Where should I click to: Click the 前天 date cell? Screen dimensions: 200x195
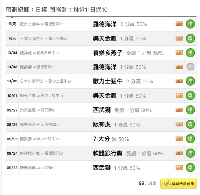pos(12,39)
